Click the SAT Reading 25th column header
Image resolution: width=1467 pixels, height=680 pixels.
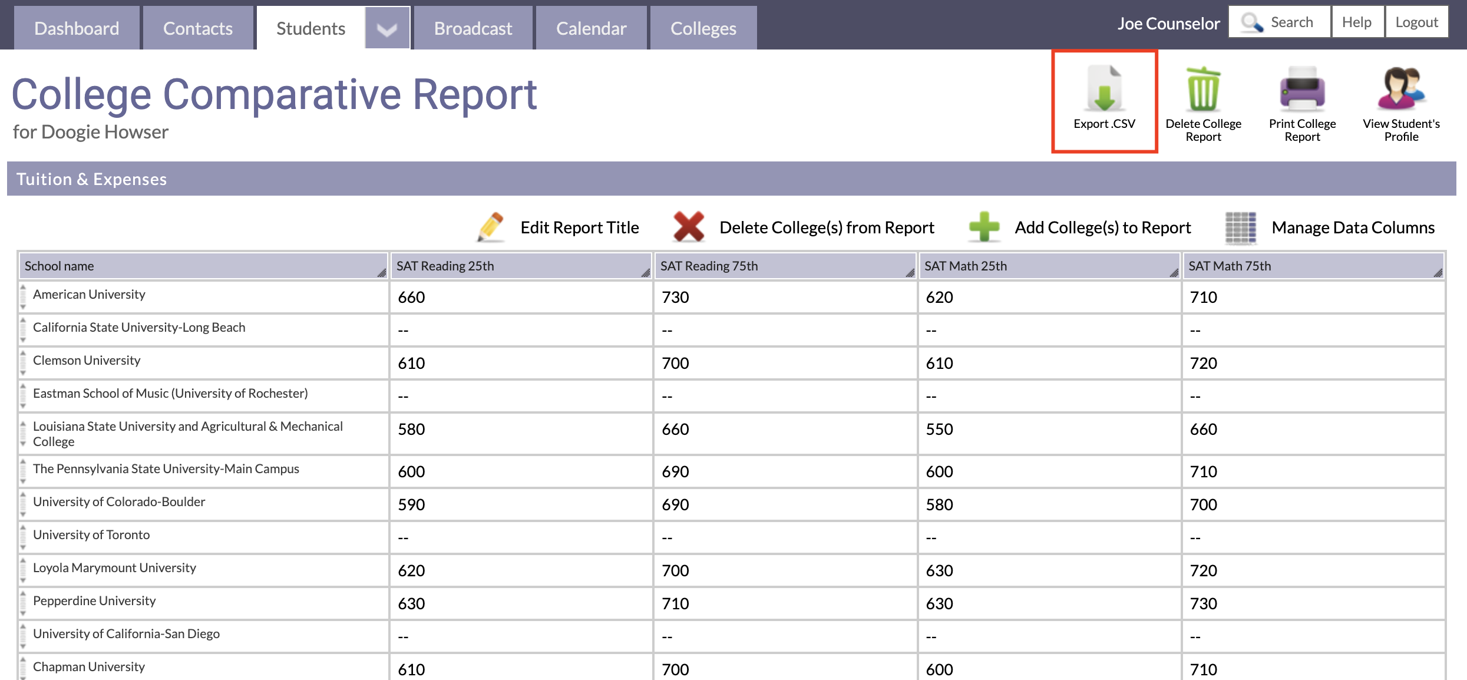click(x=521, y=266)
